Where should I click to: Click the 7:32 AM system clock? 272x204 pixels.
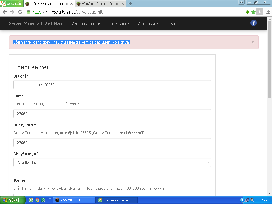pos(262,200)
